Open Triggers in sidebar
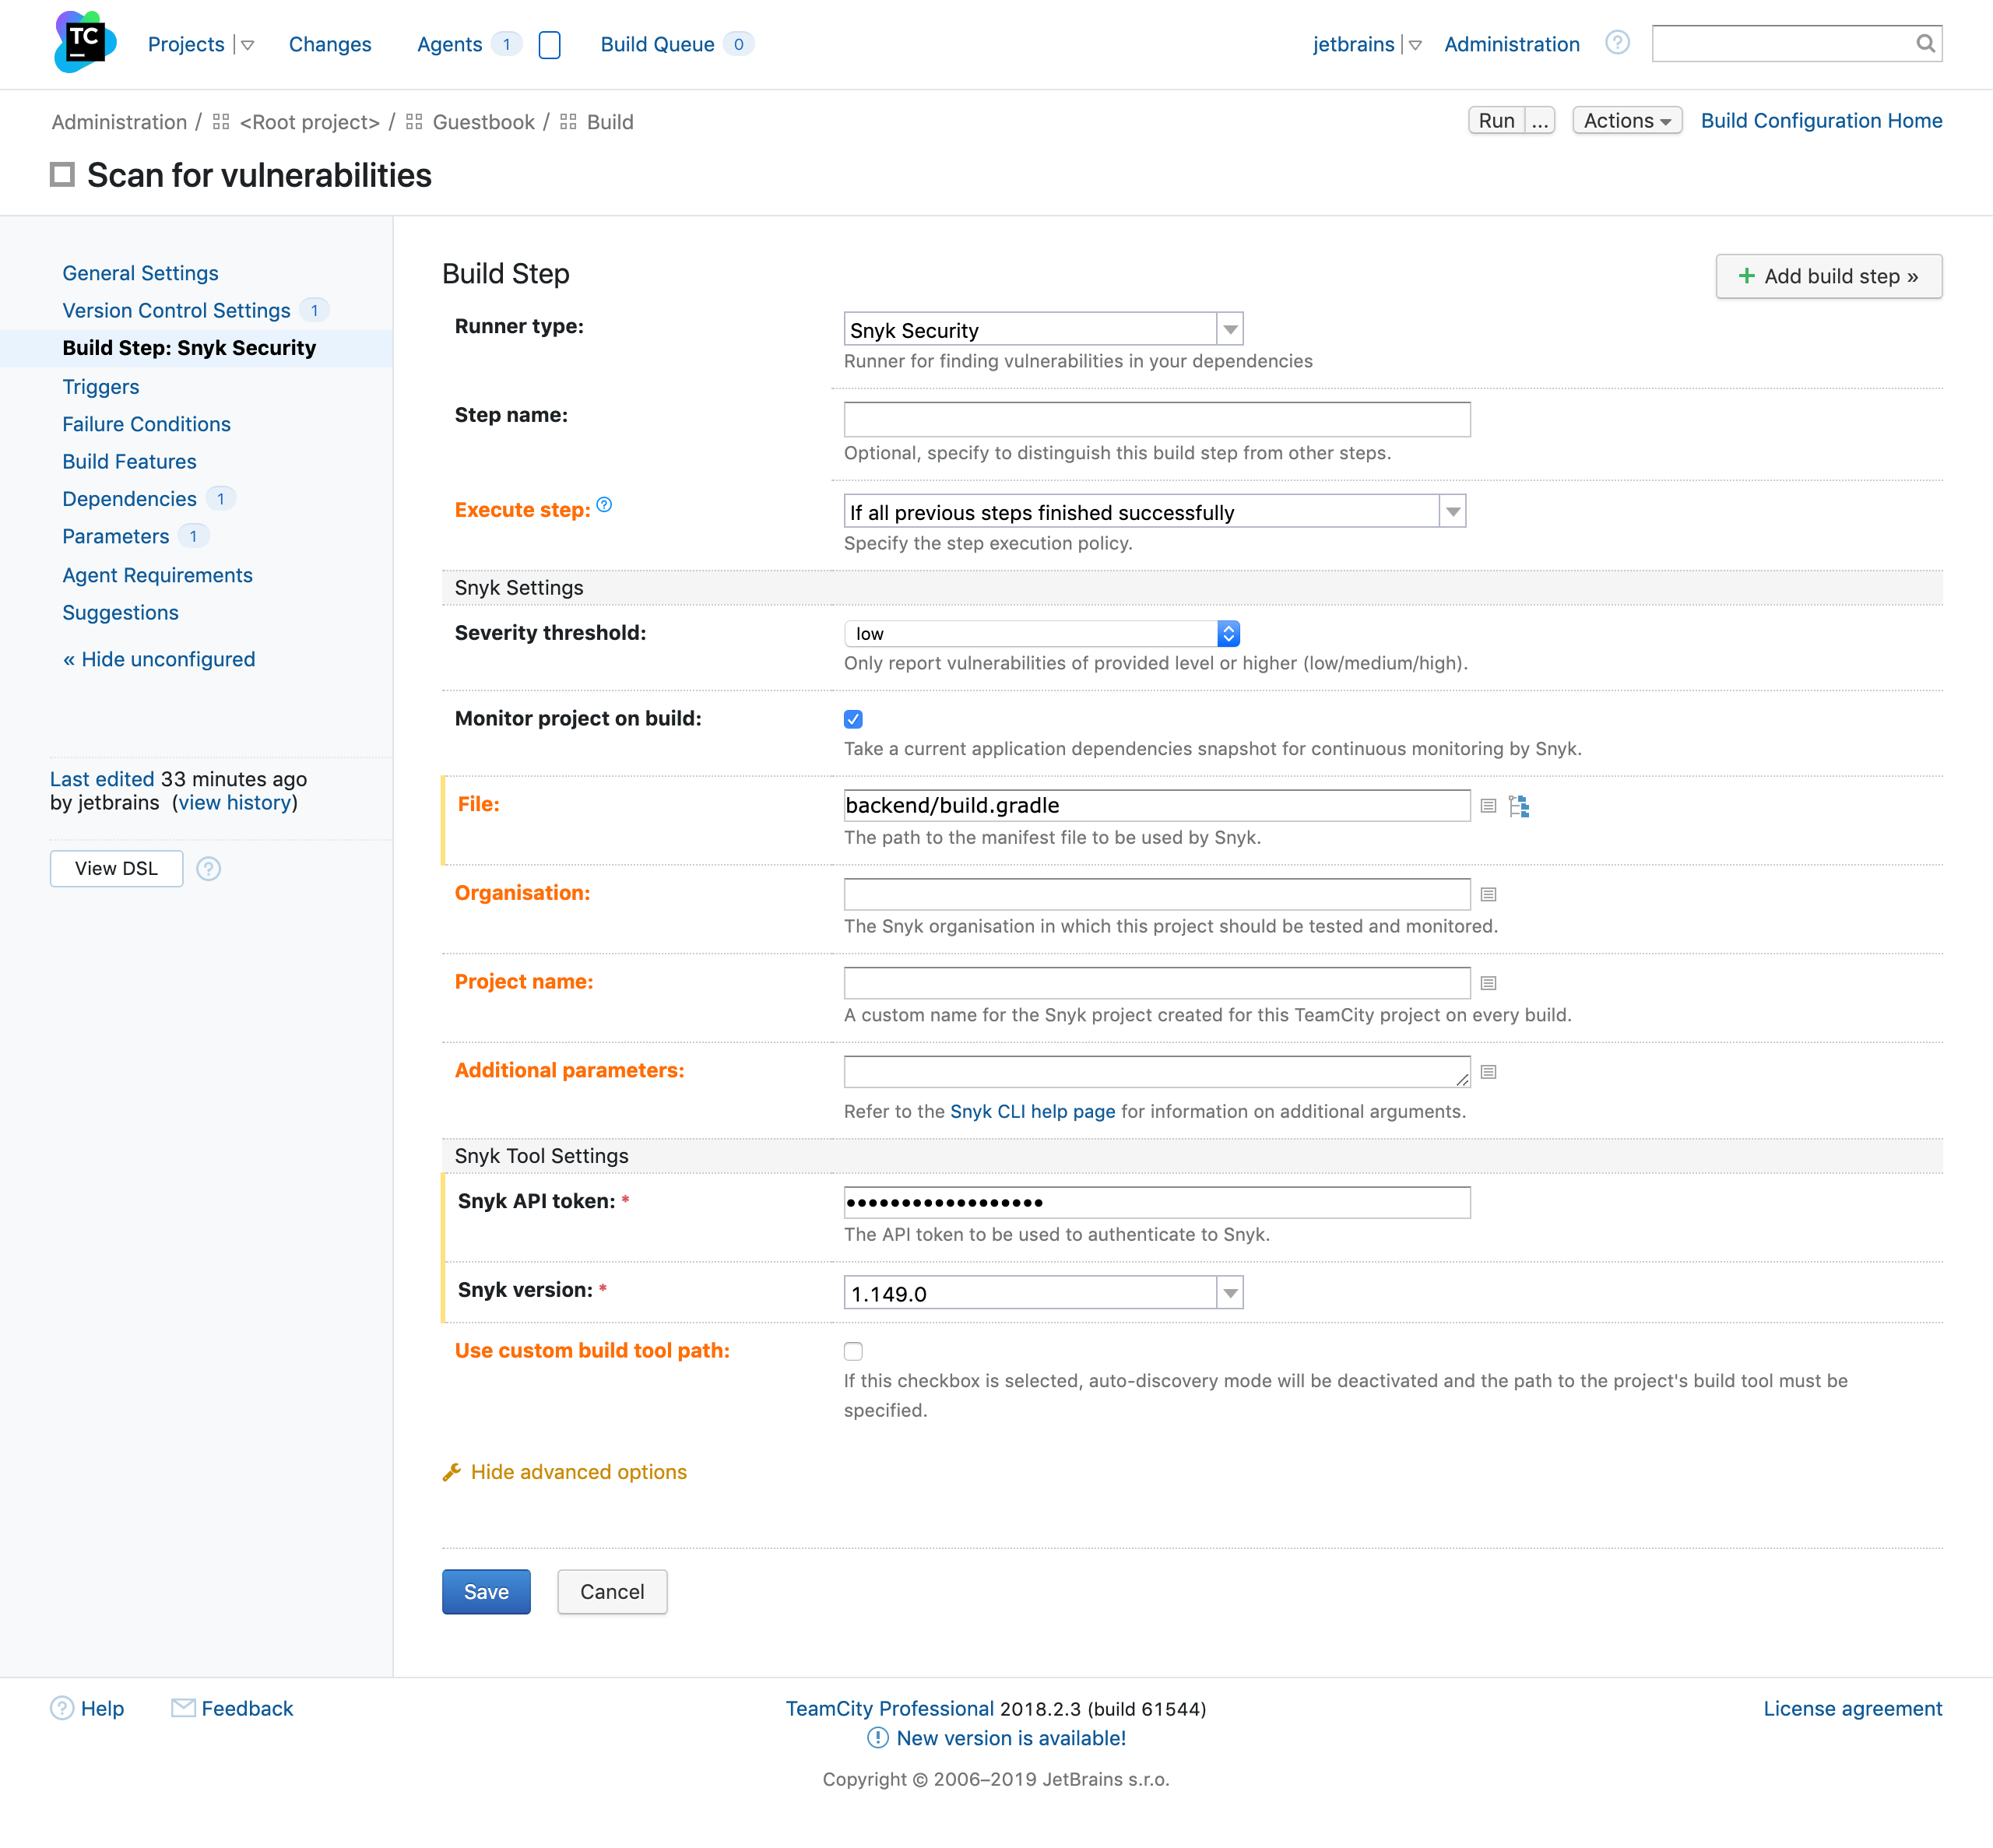The height and width of the screenshot is (1848, 1993). coord(101,387)
